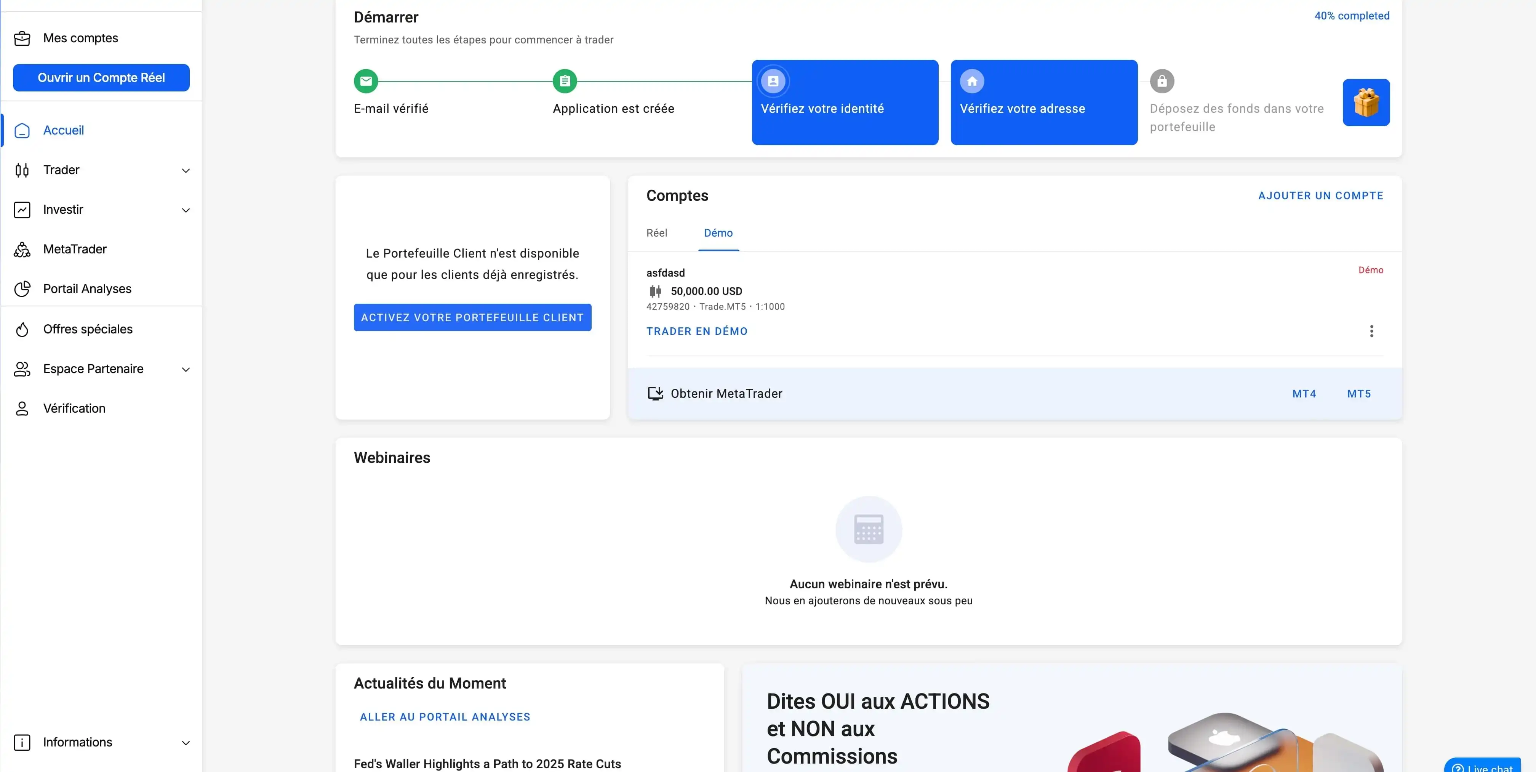Click Vérifiez votre identité step tile
Screen dimensions: 1536x772
tap(845, 102)
